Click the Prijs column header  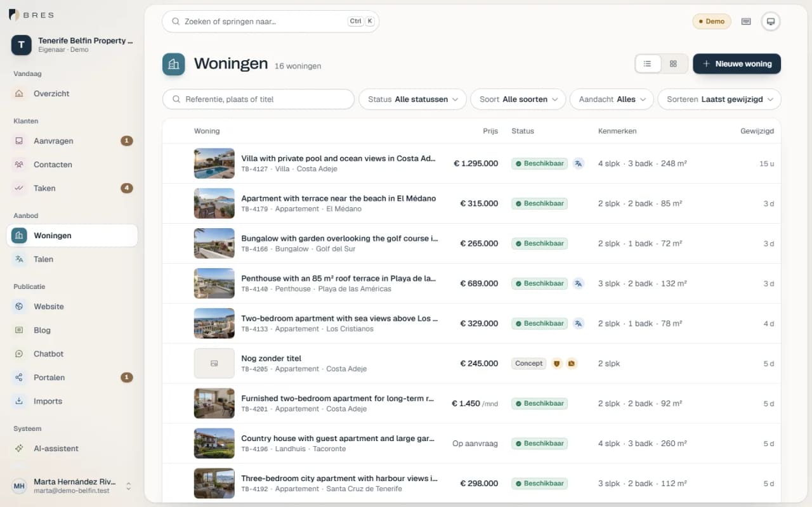pos(490,131)
